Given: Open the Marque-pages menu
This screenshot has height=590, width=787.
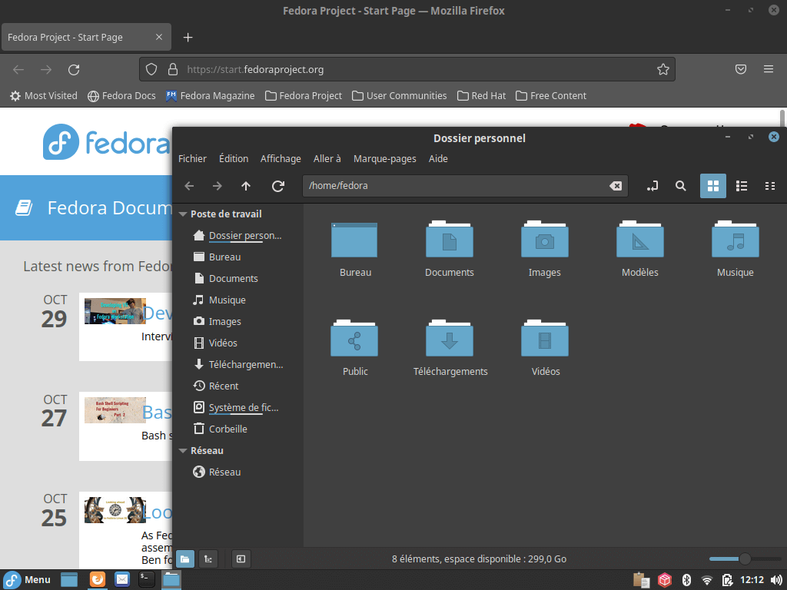Looking at the screenshot, I should click(x=384, y=158).
